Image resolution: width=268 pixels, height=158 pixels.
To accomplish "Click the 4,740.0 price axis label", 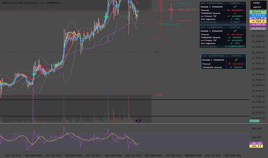I will coord(259,96).
